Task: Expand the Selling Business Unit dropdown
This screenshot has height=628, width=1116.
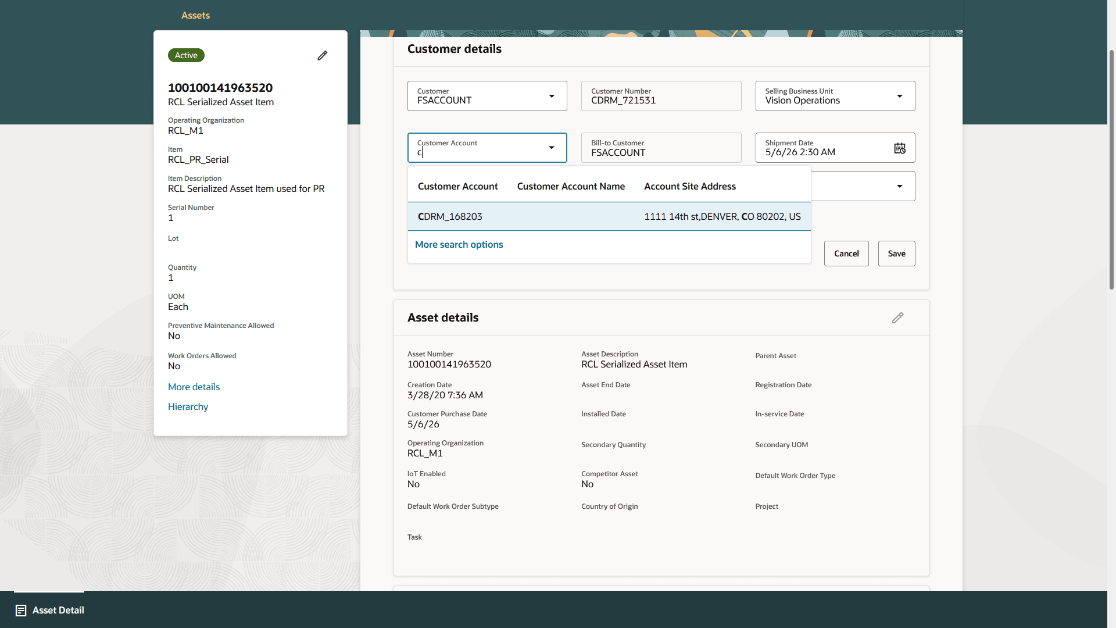Action: [x=900, y=96]
